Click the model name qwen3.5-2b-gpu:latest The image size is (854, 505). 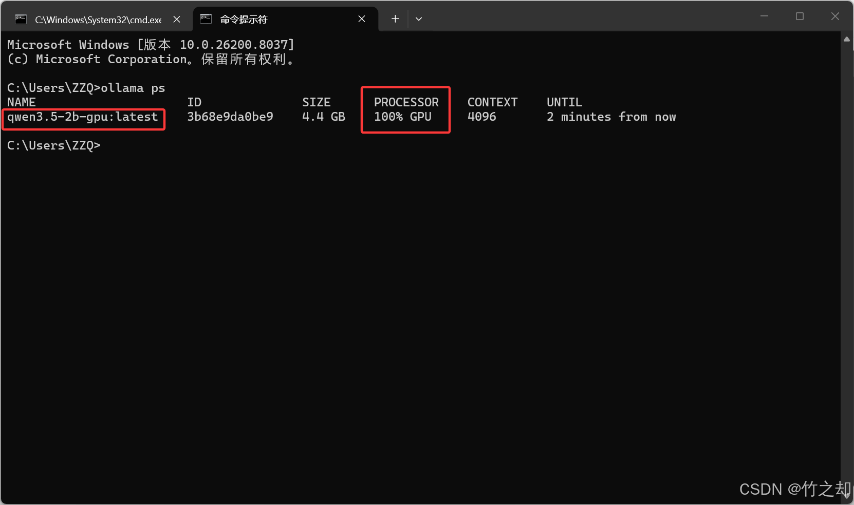pos(83,117)
